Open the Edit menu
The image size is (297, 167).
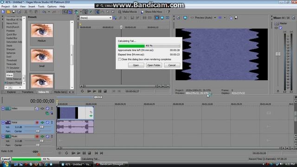[15, 6]
